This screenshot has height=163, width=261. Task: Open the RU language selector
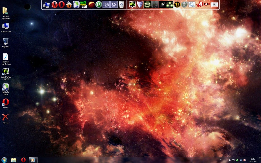pos(221,160)
